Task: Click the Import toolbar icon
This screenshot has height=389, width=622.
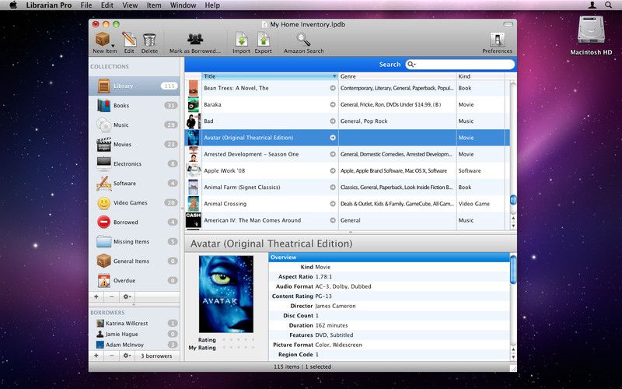Action: point(242,40)
